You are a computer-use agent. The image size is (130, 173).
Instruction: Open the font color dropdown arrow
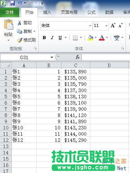point(107,38)
